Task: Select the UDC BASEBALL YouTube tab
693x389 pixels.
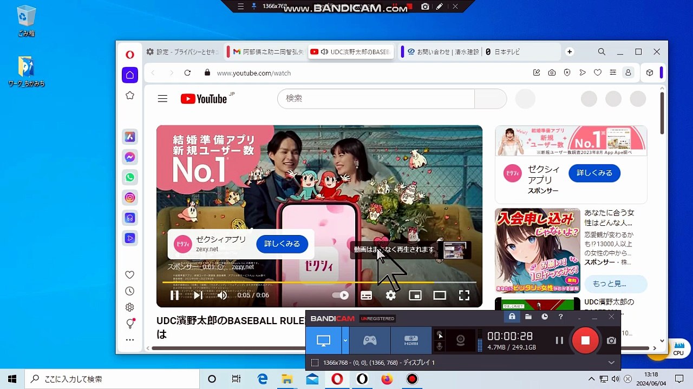Action: click(x=351, y=52)
